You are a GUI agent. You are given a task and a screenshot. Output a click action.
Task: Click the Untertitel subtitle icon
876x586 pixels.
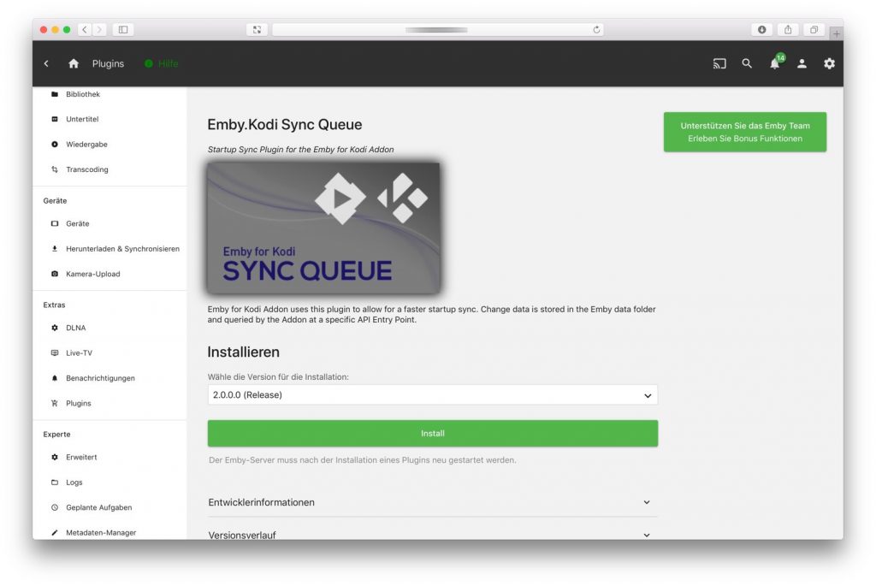pyautogui.click(x=54, y=119)
